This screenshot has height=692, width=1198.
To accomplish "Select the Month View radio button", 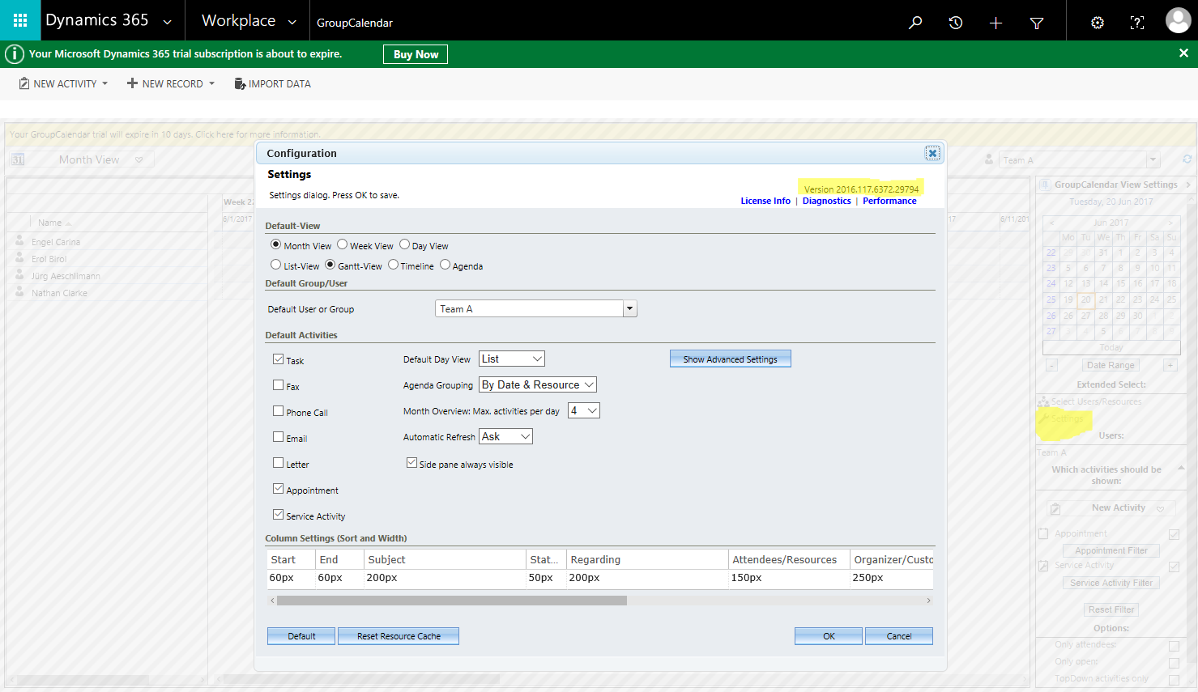I will click(x=275, y=244).
